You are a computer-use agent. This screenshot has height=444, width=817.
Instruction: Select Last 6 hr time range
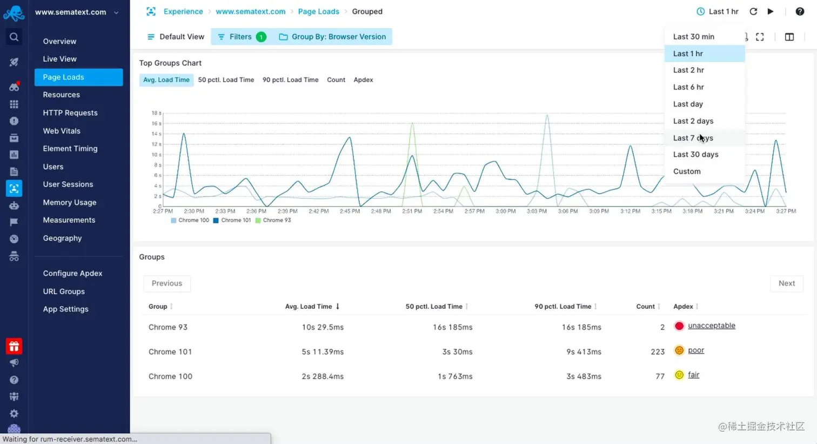(x=705, y=87)
